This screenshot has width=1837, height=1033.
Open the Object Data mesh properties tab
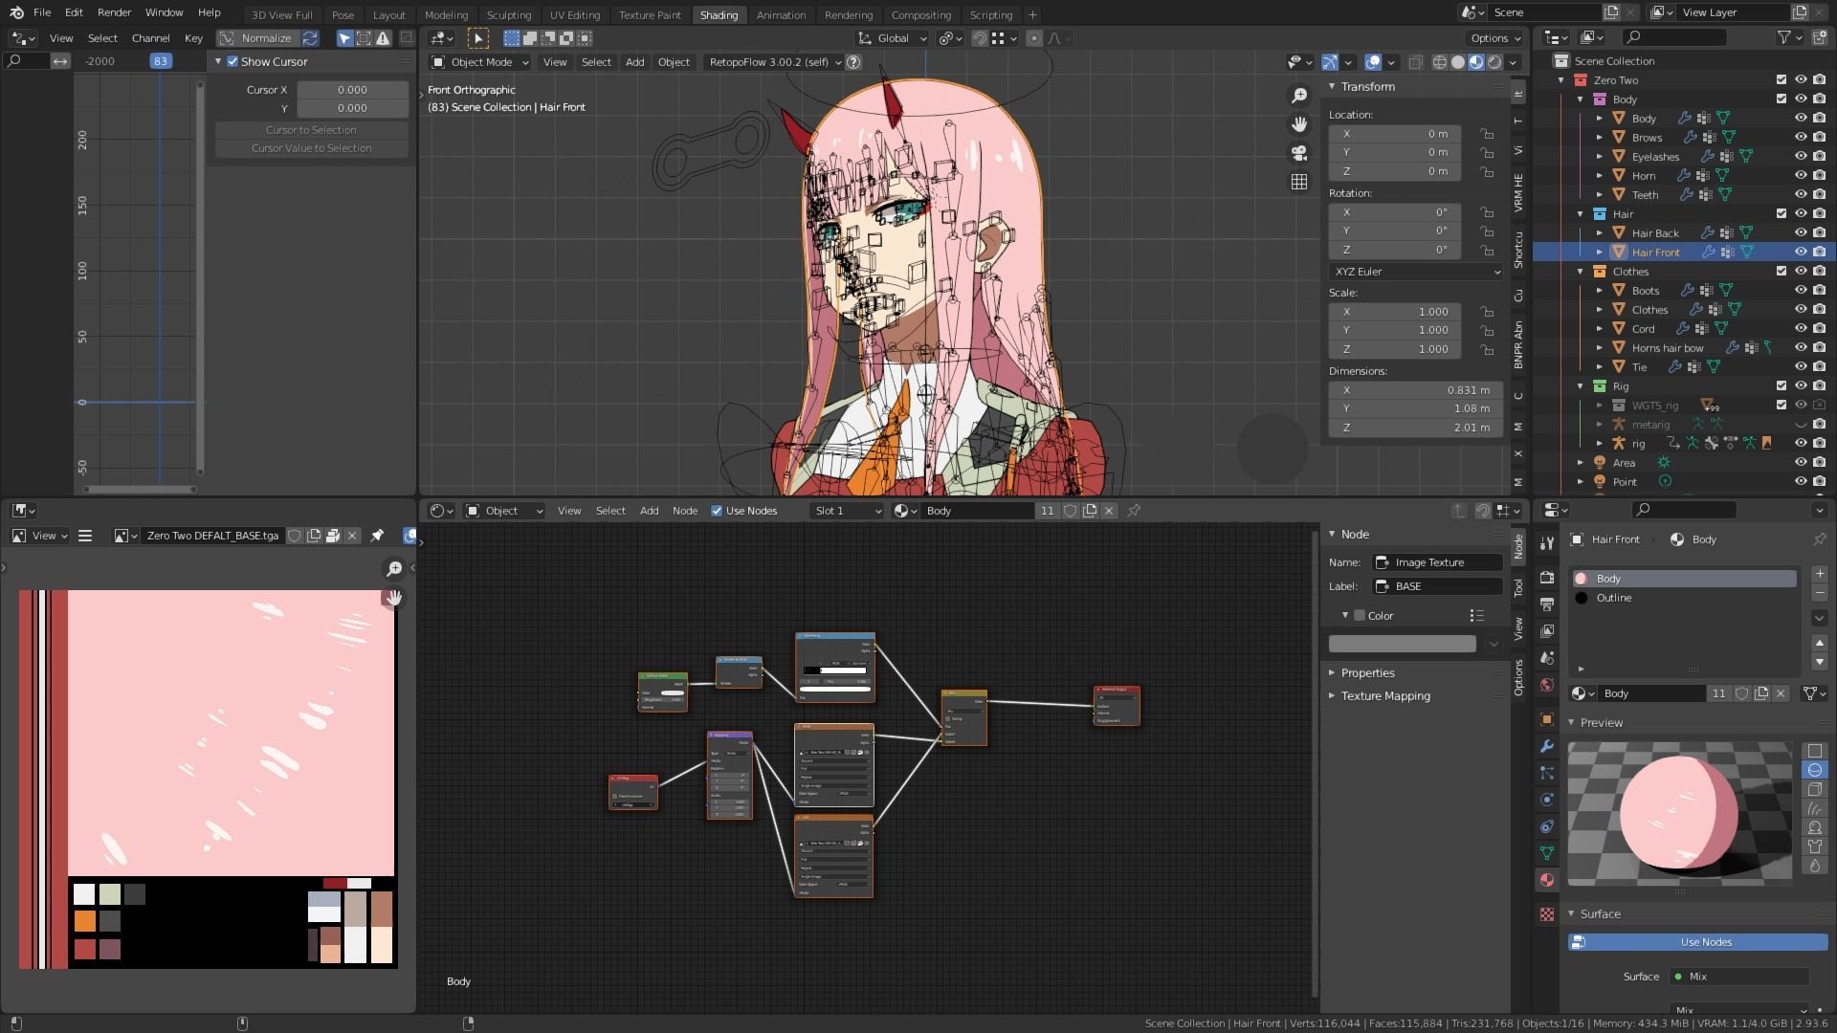[x=1546, y=853]
